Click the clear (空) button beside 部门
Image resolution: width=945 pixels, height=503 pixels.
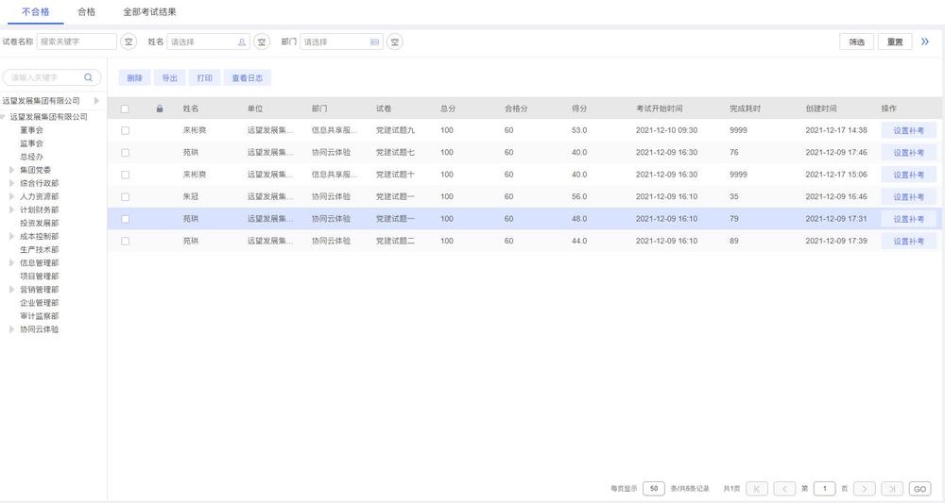pyautogui.click(x=394, y=42)
